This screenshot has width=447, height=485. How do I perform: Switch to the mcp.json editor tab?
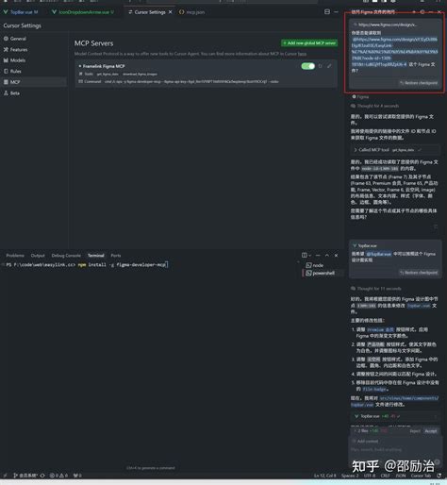coord(191,12)
